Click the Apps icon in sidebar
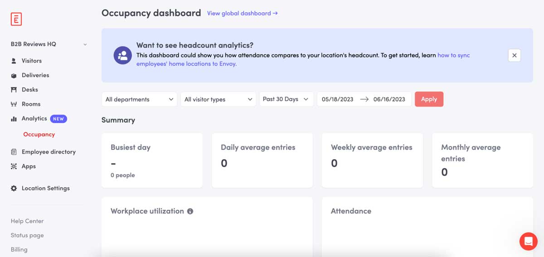The image size is (544, 257). (14, 166)
